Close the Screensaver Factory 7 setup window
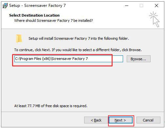Screen dimensions: 165x128 [x=156, y=6]
